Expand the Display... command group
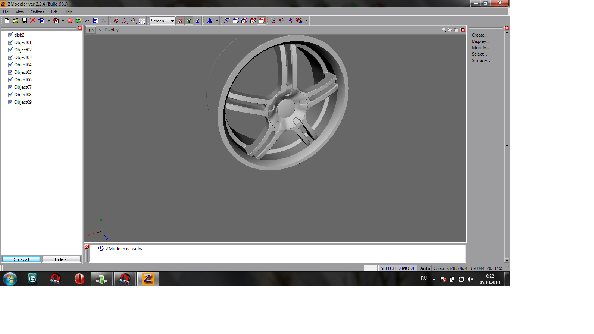The height and width of the screenshot is (334, 594). tap(481, 41)
